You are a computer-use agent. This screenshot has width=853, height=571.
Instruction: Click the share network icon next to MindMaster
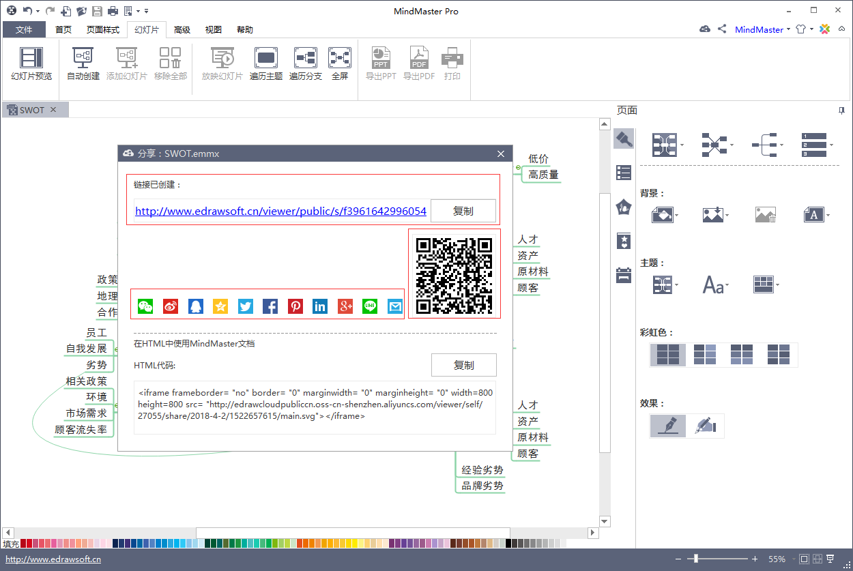pyautogui.click(x=722, y=29)
